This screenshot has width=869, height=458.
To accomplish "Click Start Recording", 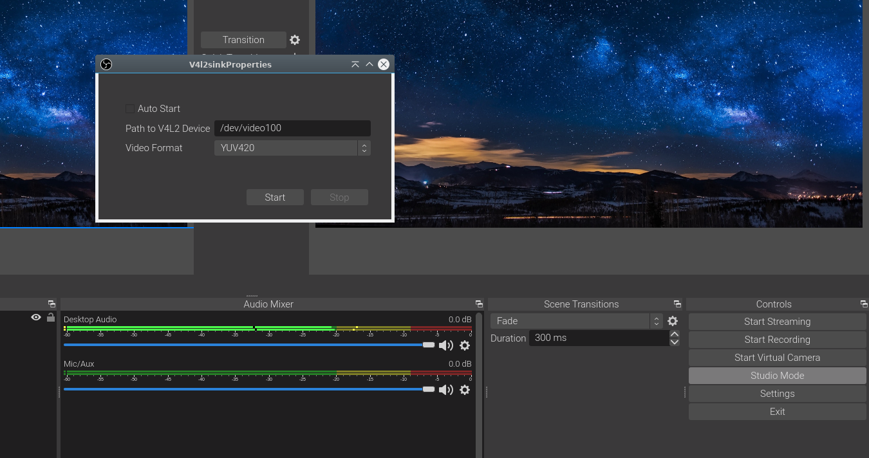I will 778,340.
